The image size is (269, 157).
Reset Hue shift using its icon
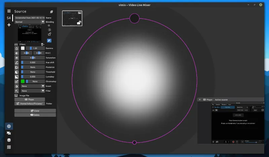point(16,63)
